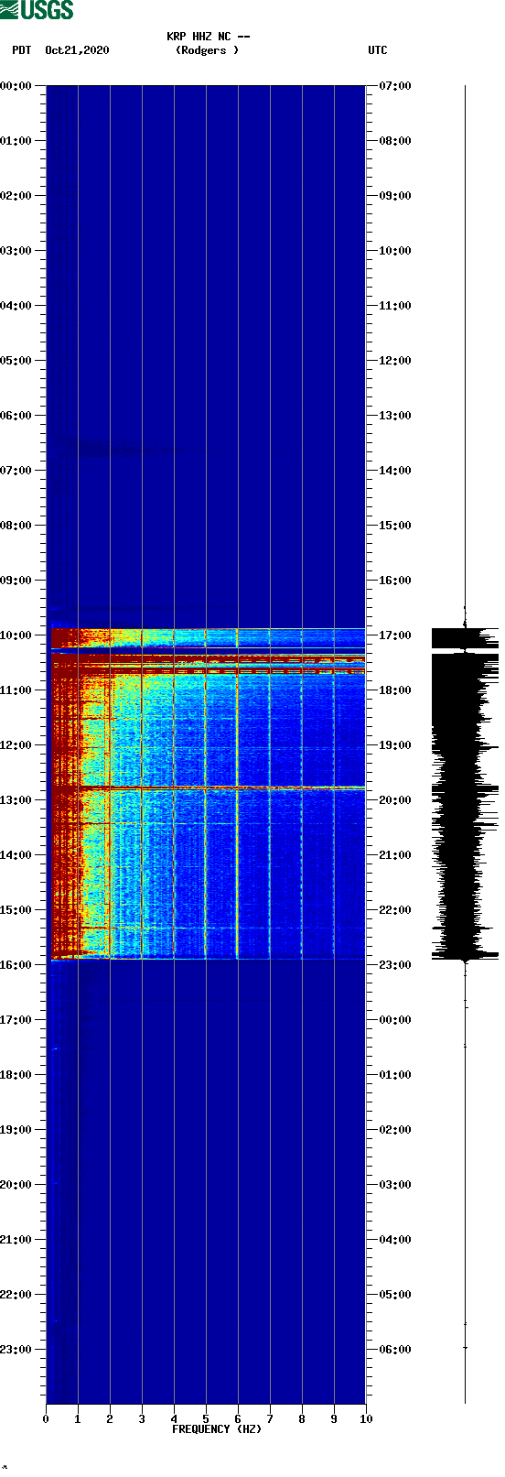
Task: Click the 03:00 PDT time label
Action: (16, 251)
